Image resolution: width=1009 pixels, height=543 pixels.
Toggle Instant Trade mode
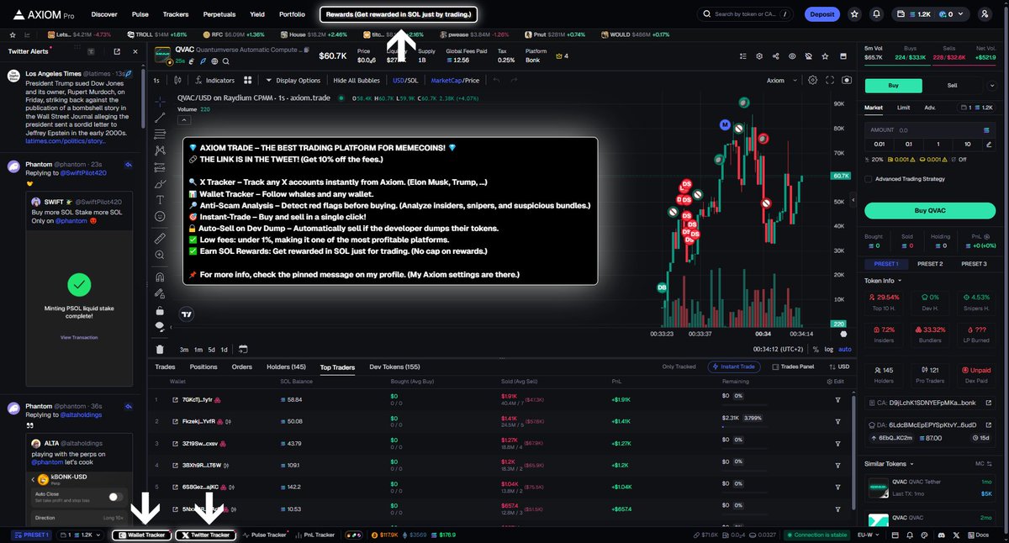pyautogui.click(x=734, y=366)
